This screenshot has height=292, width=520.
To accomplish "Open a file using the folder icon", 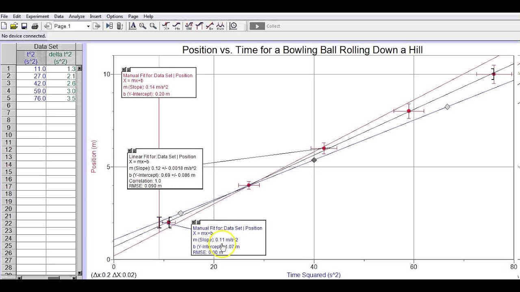I will (14, 26).
